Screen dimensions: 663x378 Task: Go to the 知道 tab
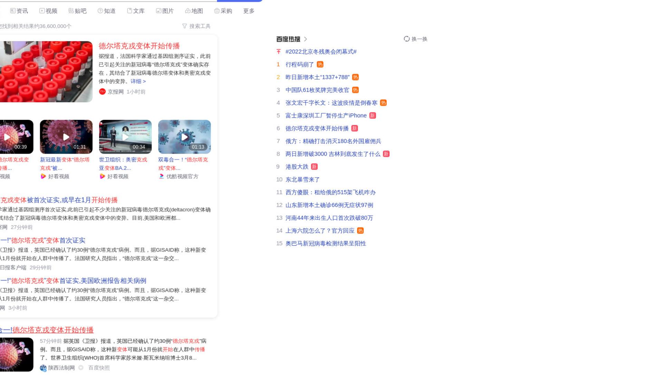(x=107, y=11)
